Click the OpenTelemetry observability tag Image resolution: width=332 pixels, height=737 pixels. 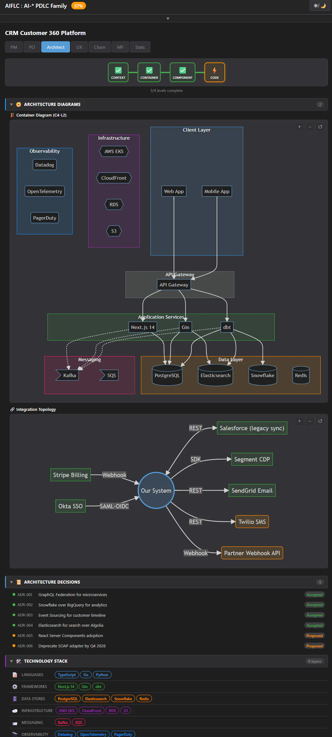point(93,734)
